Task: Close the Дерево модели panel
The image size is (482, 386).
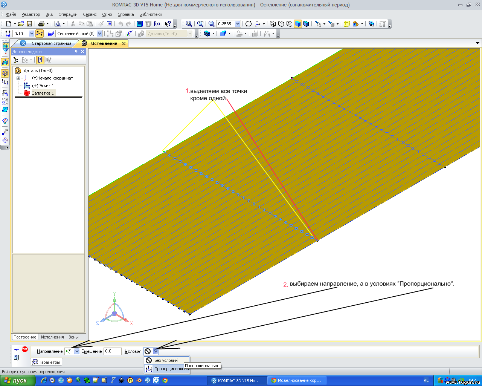Action: tap(82, 52)
